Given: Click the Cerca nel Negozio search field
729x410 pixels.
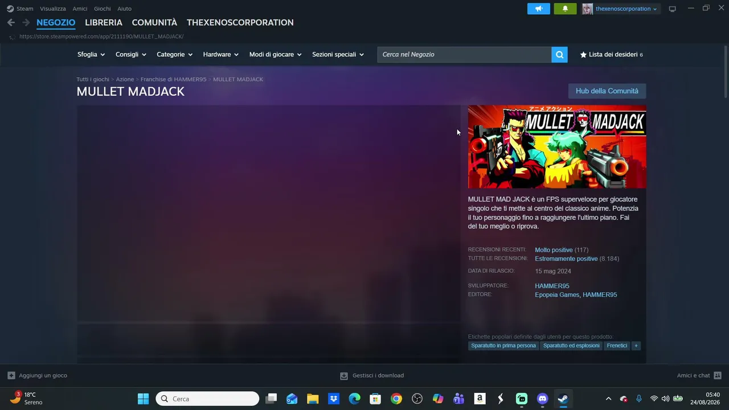Looking at the screenshot, I should [464, 55].
